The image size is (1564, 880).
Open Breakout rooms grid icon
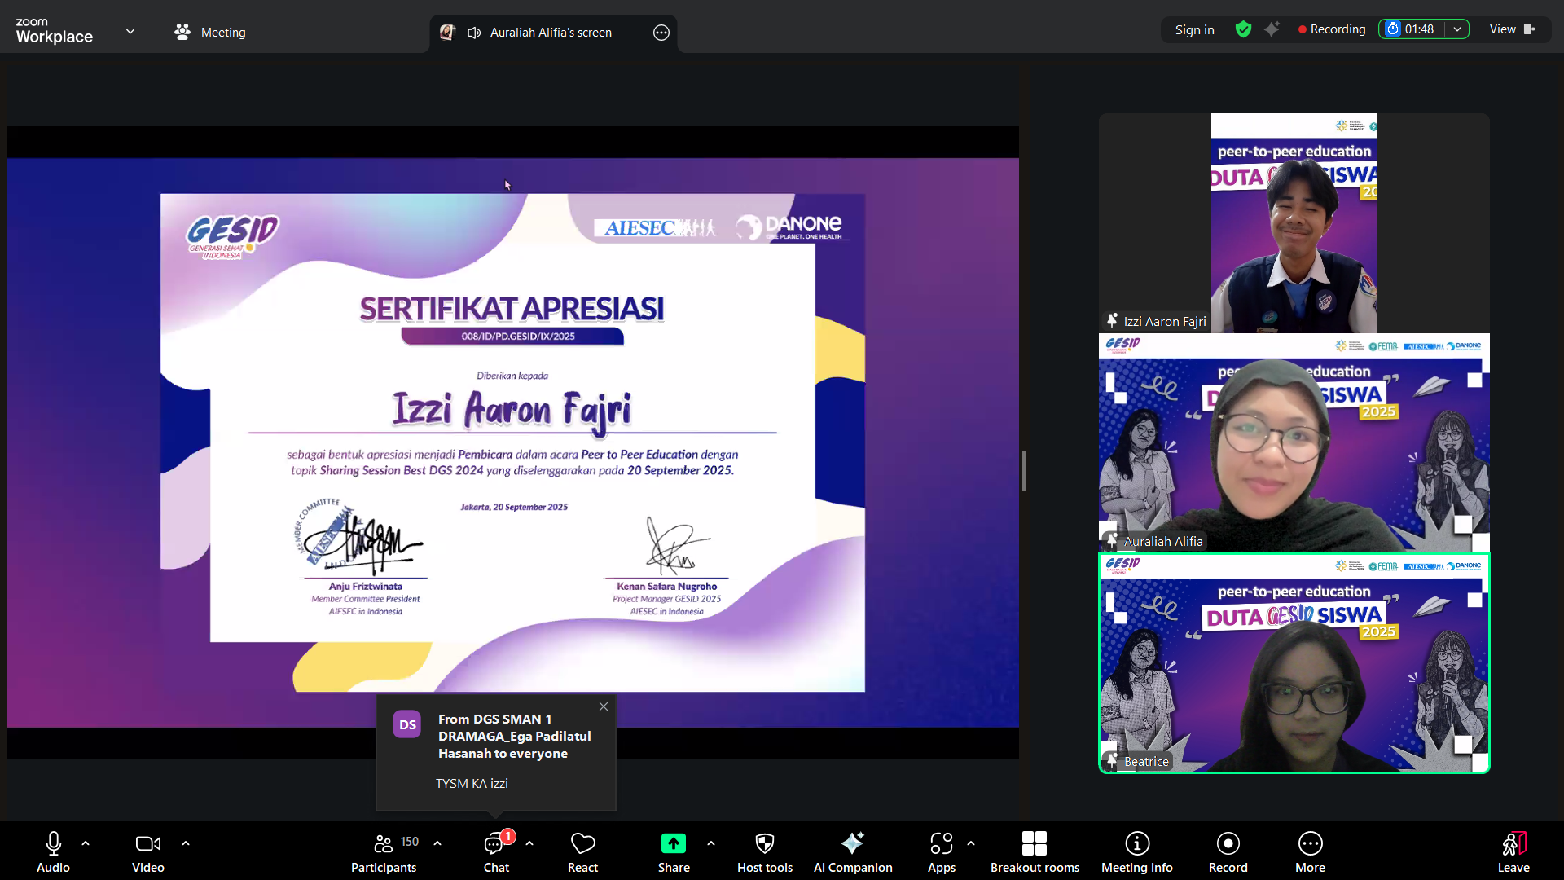point(1034,844)
